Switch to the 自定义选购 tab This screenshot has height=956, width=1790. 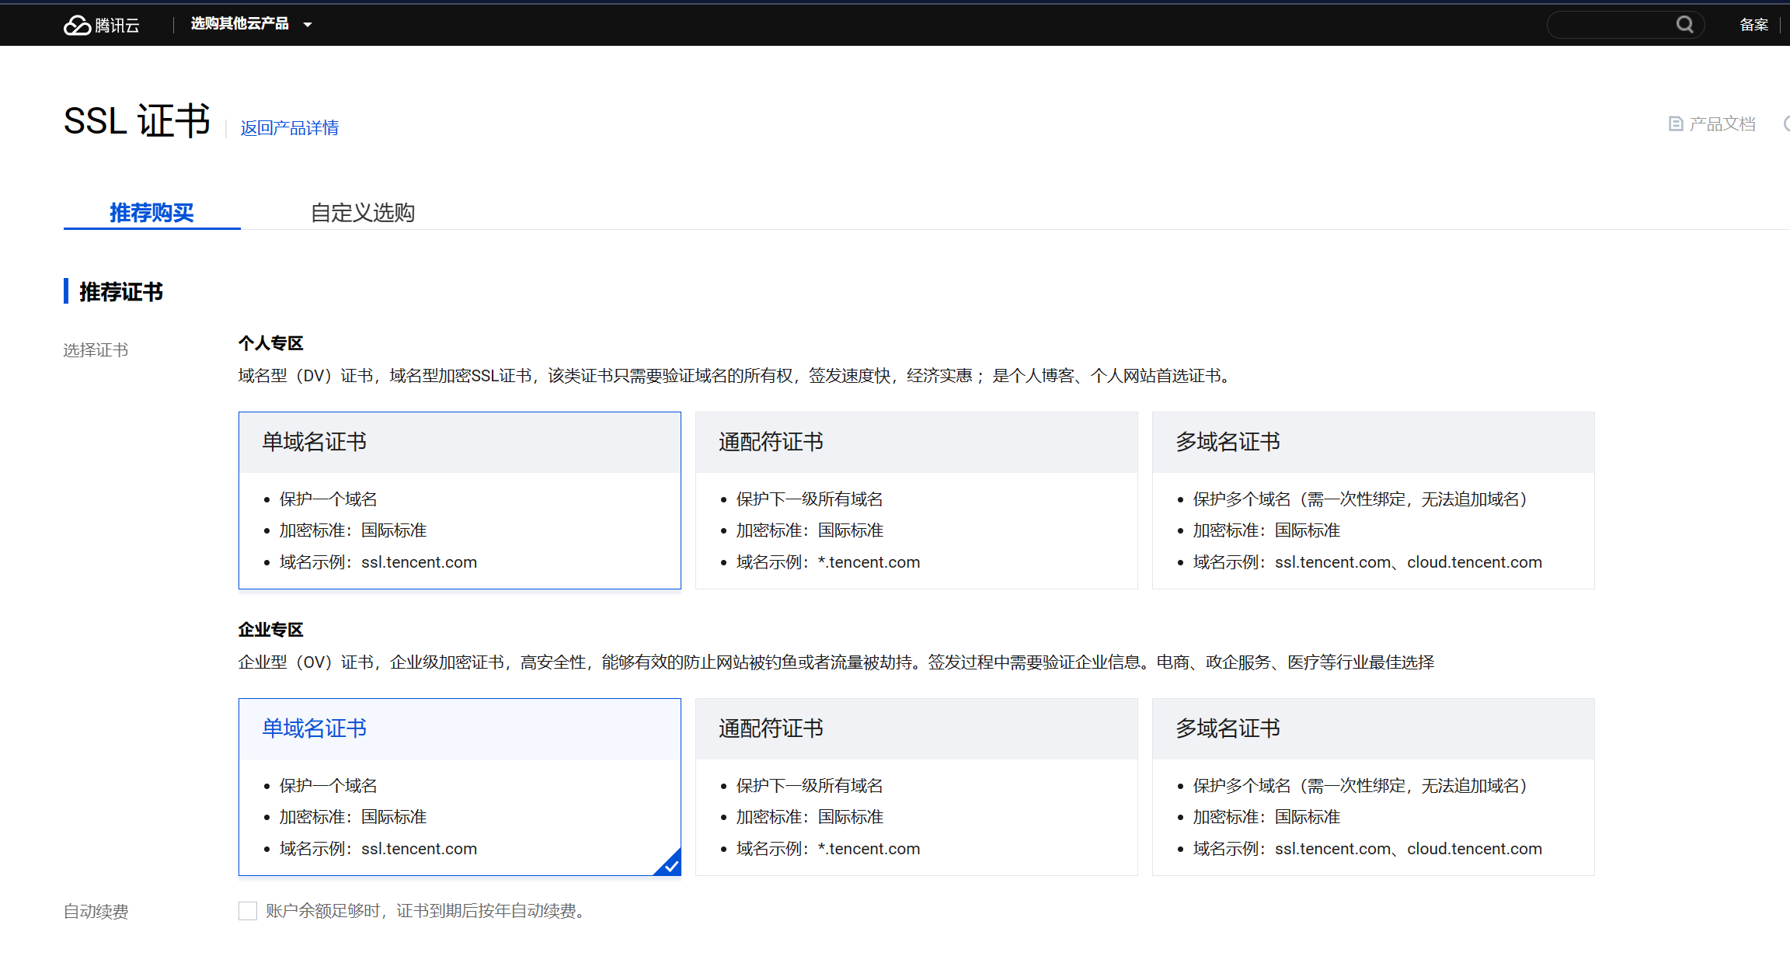pyautogui.click(x=363, y=212)
